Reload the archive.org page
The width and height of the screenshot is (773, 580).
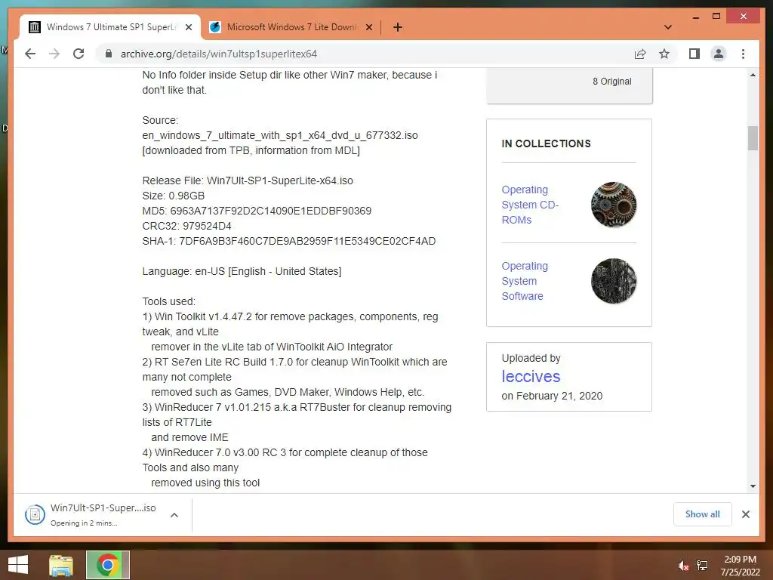click(79, 54)
